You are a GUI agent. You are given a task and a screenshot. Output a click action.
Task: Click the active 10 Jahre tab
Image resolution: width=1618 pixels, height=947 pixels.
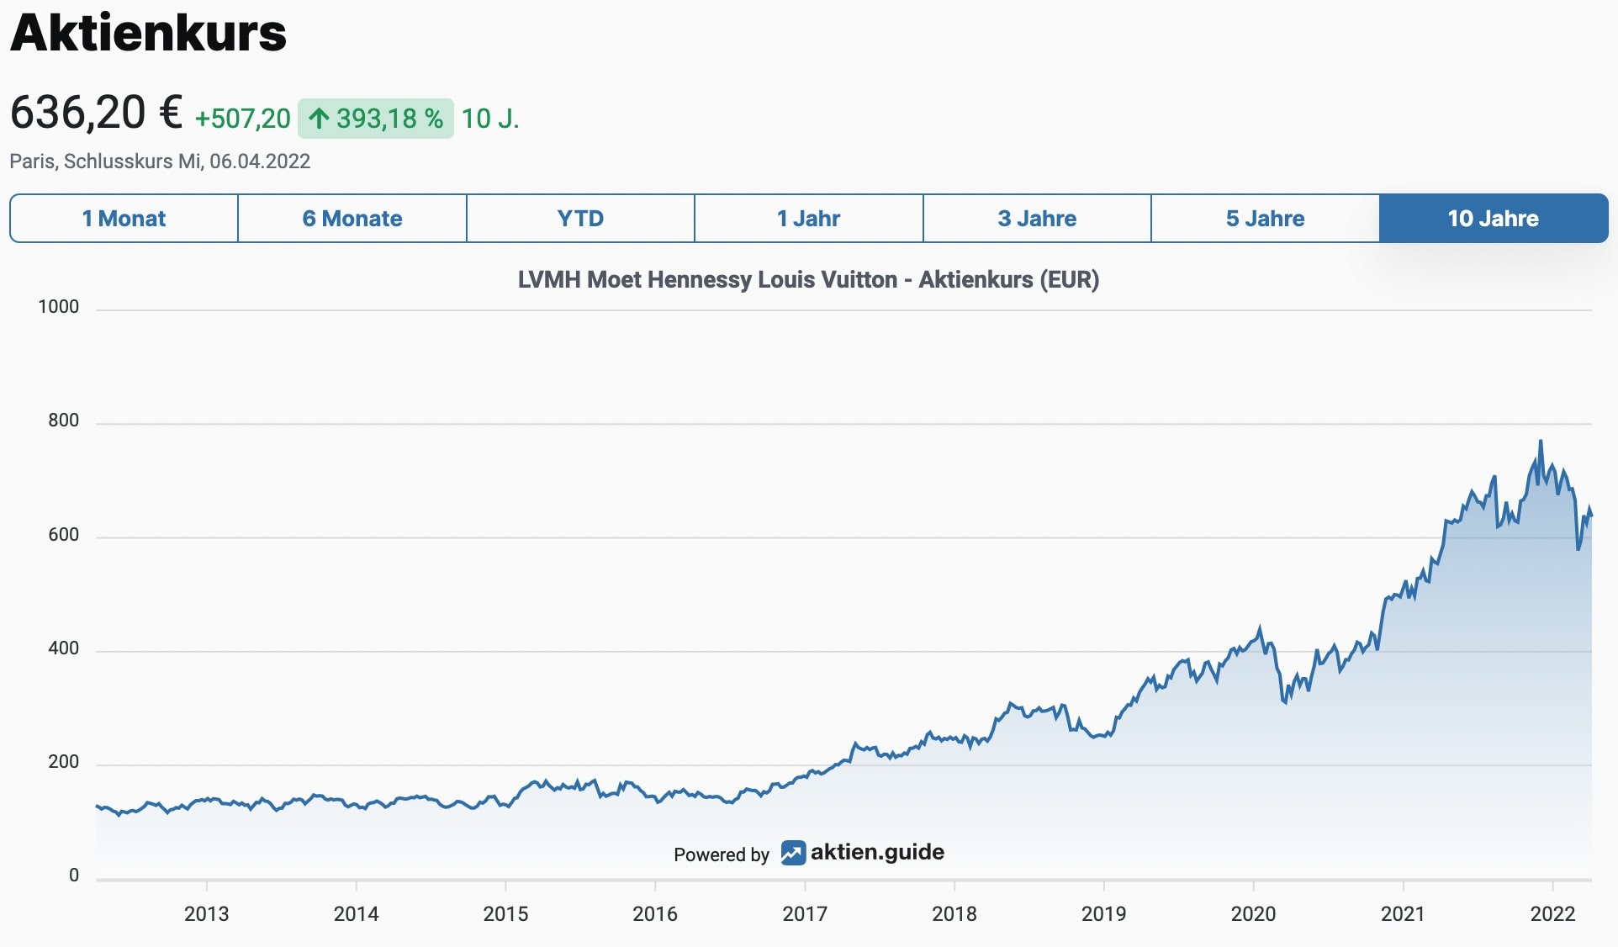(1494, 219)
